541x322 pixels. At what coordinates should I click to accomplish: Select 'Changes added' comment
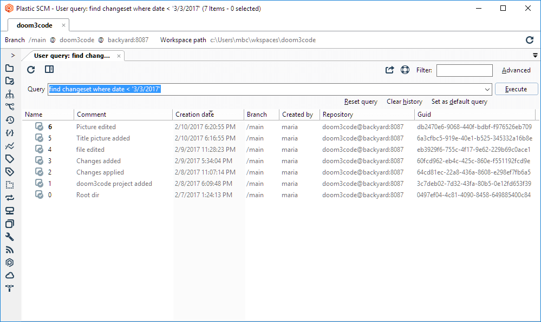tap(99, 161)
